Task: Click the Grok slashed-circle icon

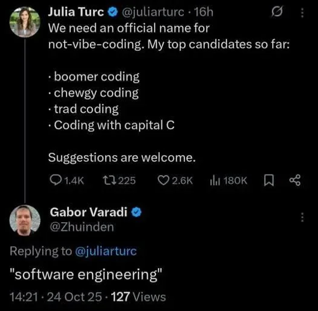Action: [277, 12]
